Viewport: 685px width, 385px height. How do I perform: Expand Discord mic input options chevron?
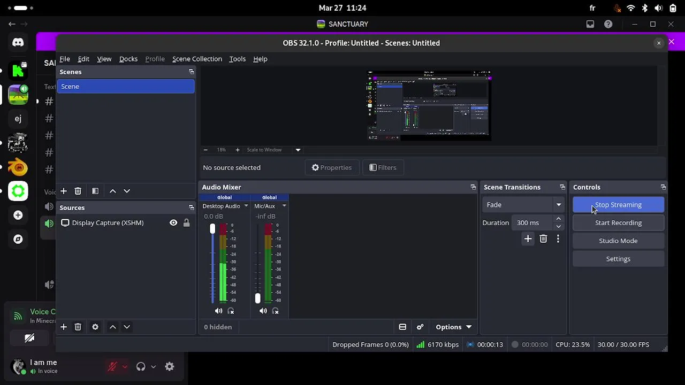(x=125, y=367)
